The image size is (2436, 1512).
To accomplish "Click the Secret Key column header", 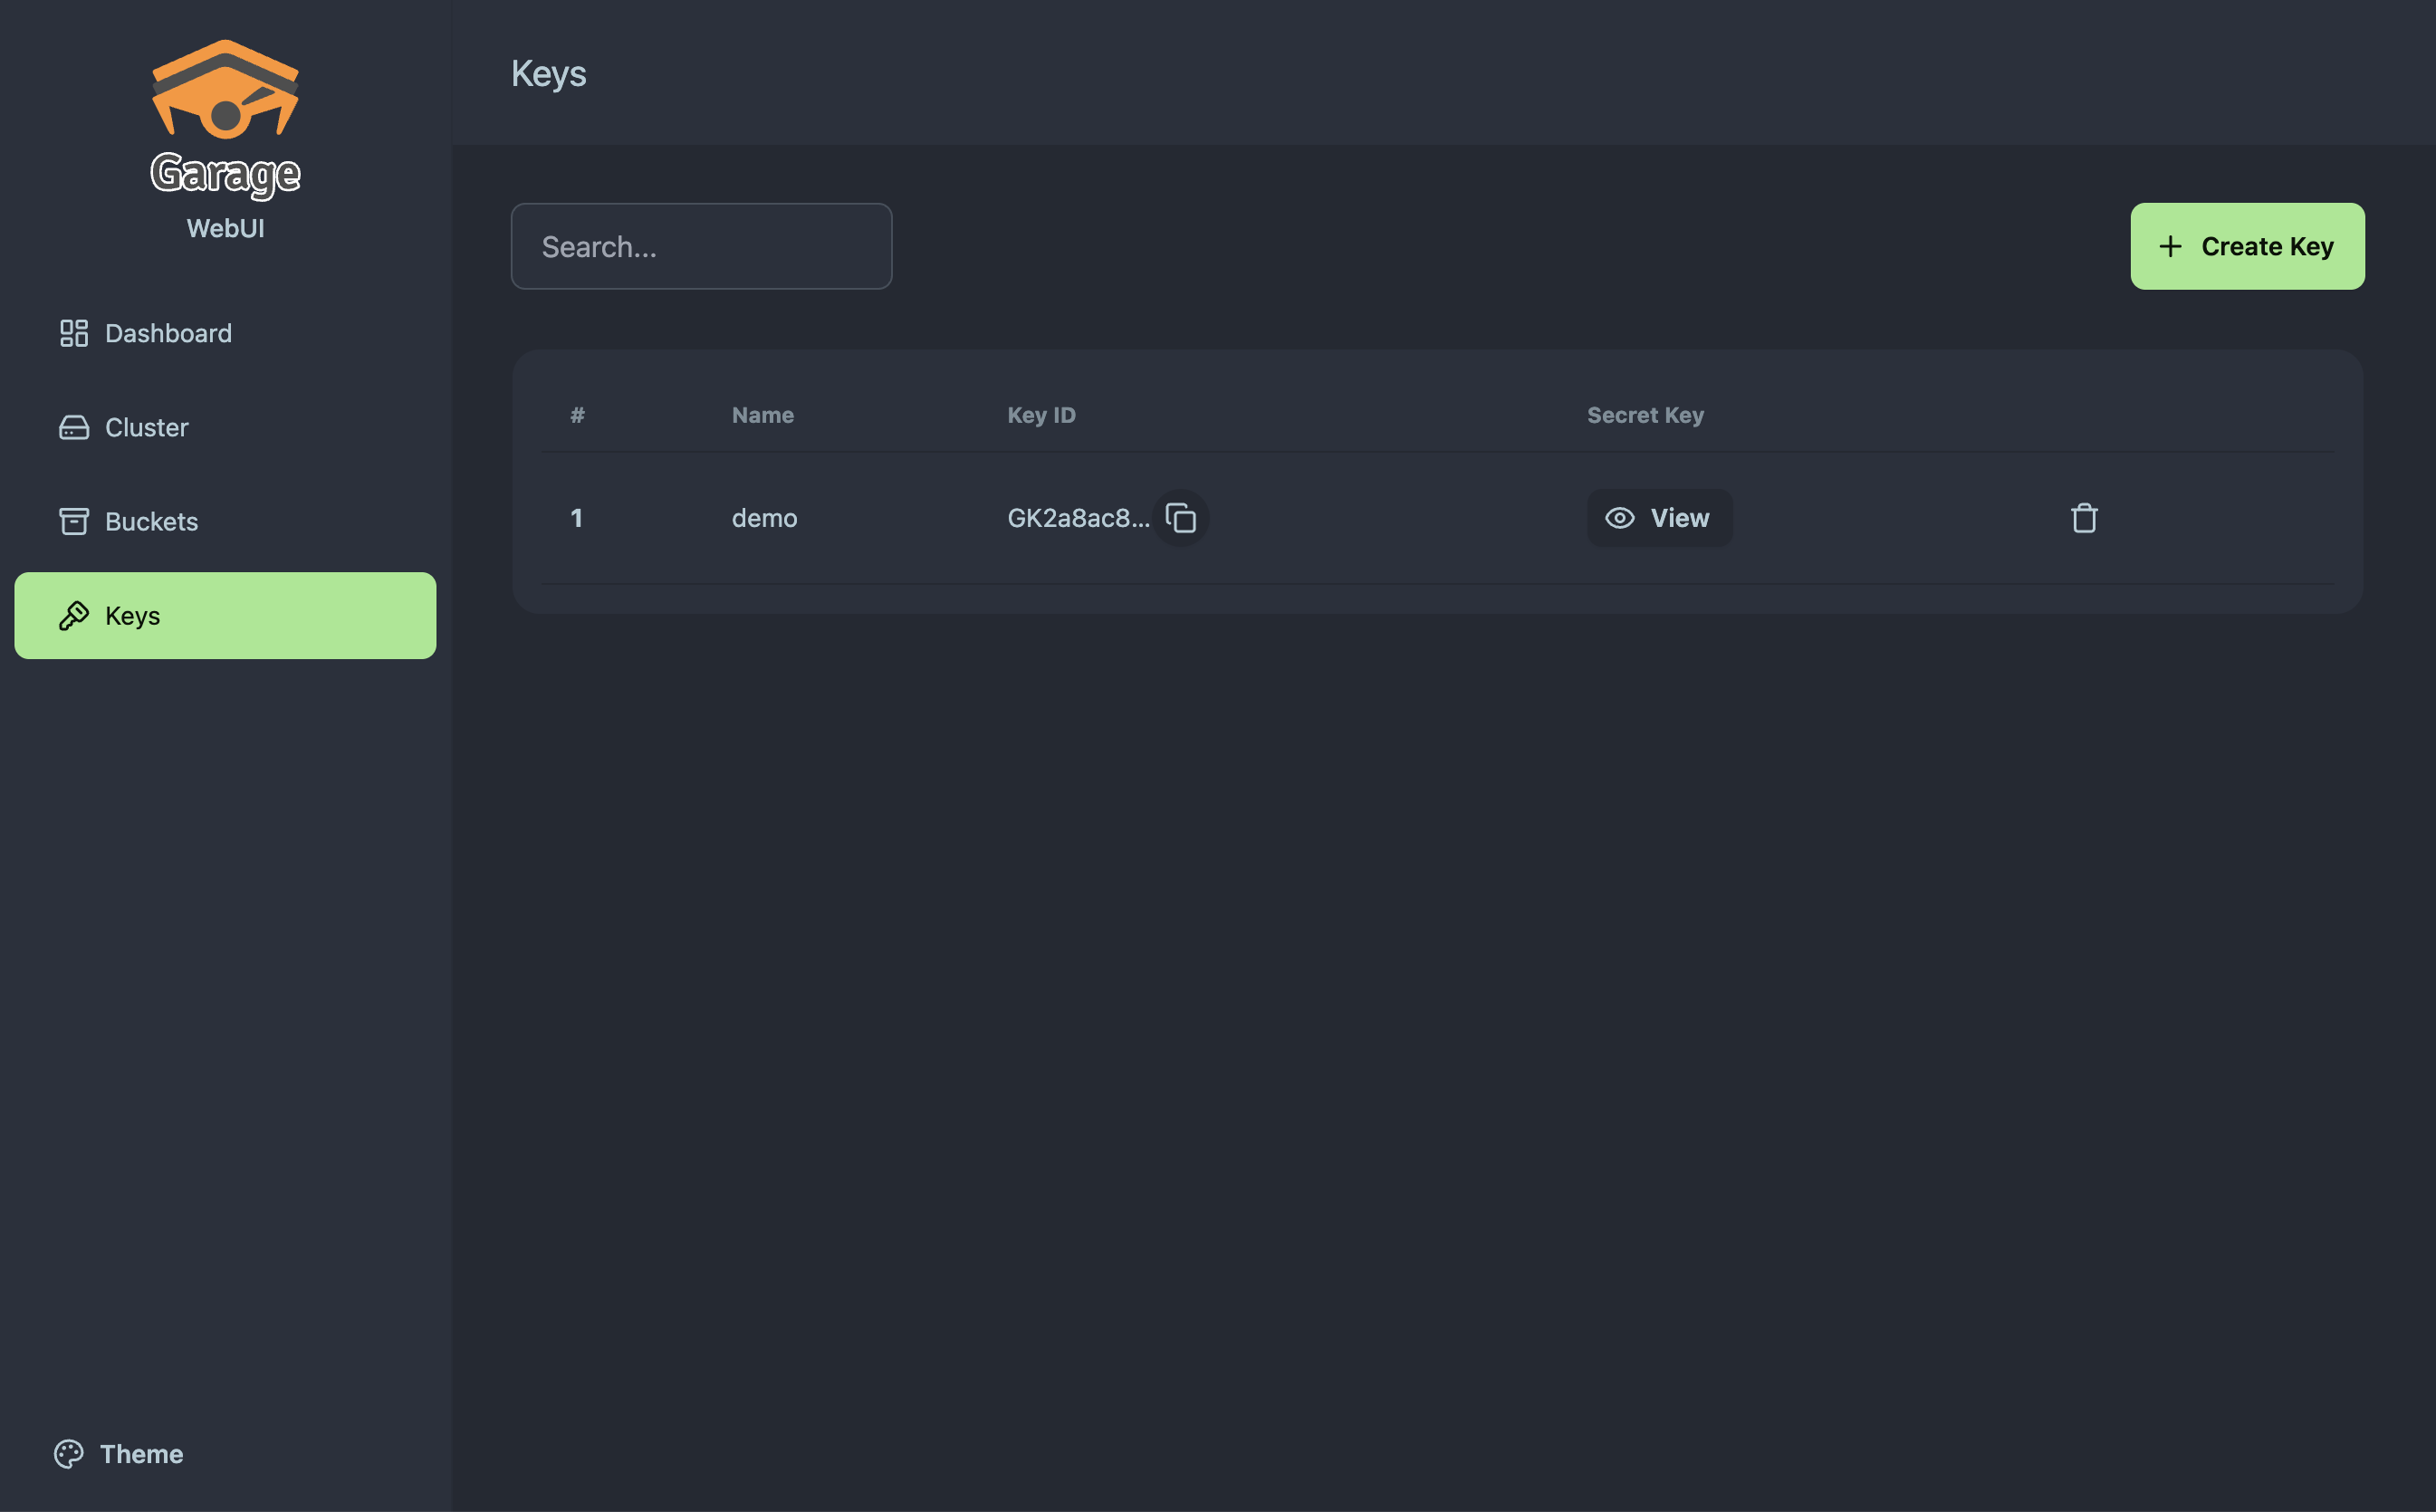I will (1644, 415).
